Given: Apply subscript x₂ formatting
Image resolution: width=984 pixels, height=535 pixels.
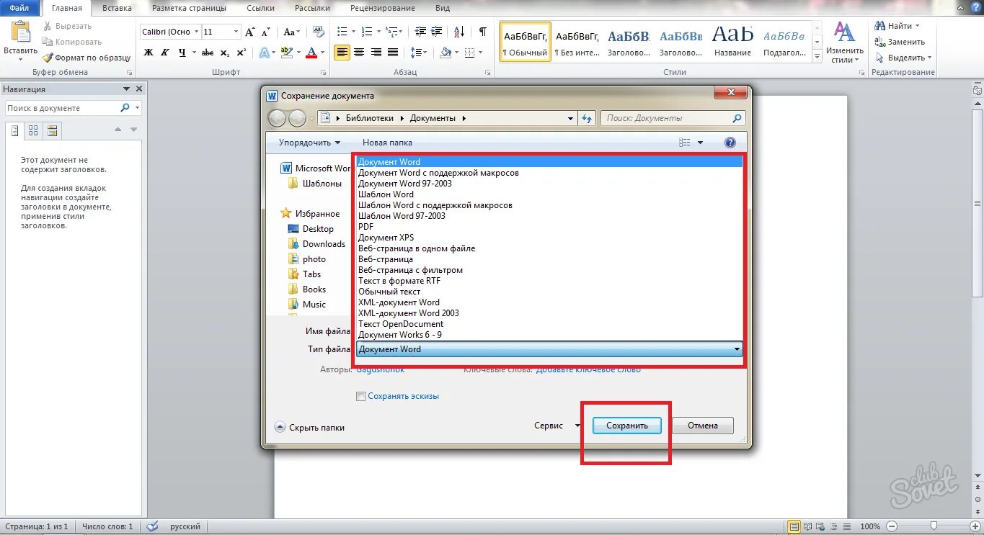Looking at the screenshot, I should [225, 53].
